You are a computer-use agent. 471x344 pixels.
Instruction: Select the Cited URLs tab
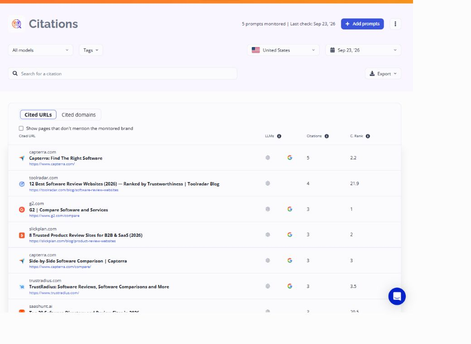click(x=38, y=115)
